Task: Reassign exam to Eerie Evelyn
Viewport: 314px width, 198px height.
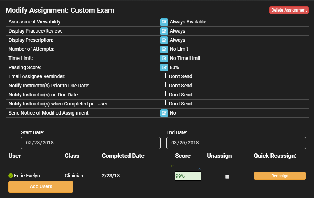Action: point(280,176)
